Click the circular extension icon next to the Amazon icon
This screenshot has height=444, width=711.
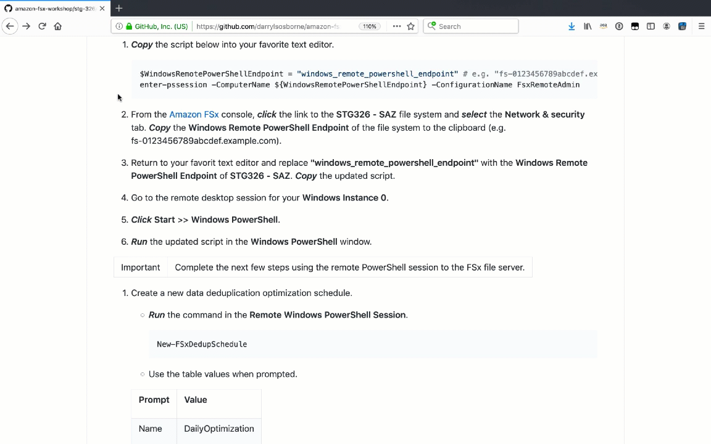[619, 27]
